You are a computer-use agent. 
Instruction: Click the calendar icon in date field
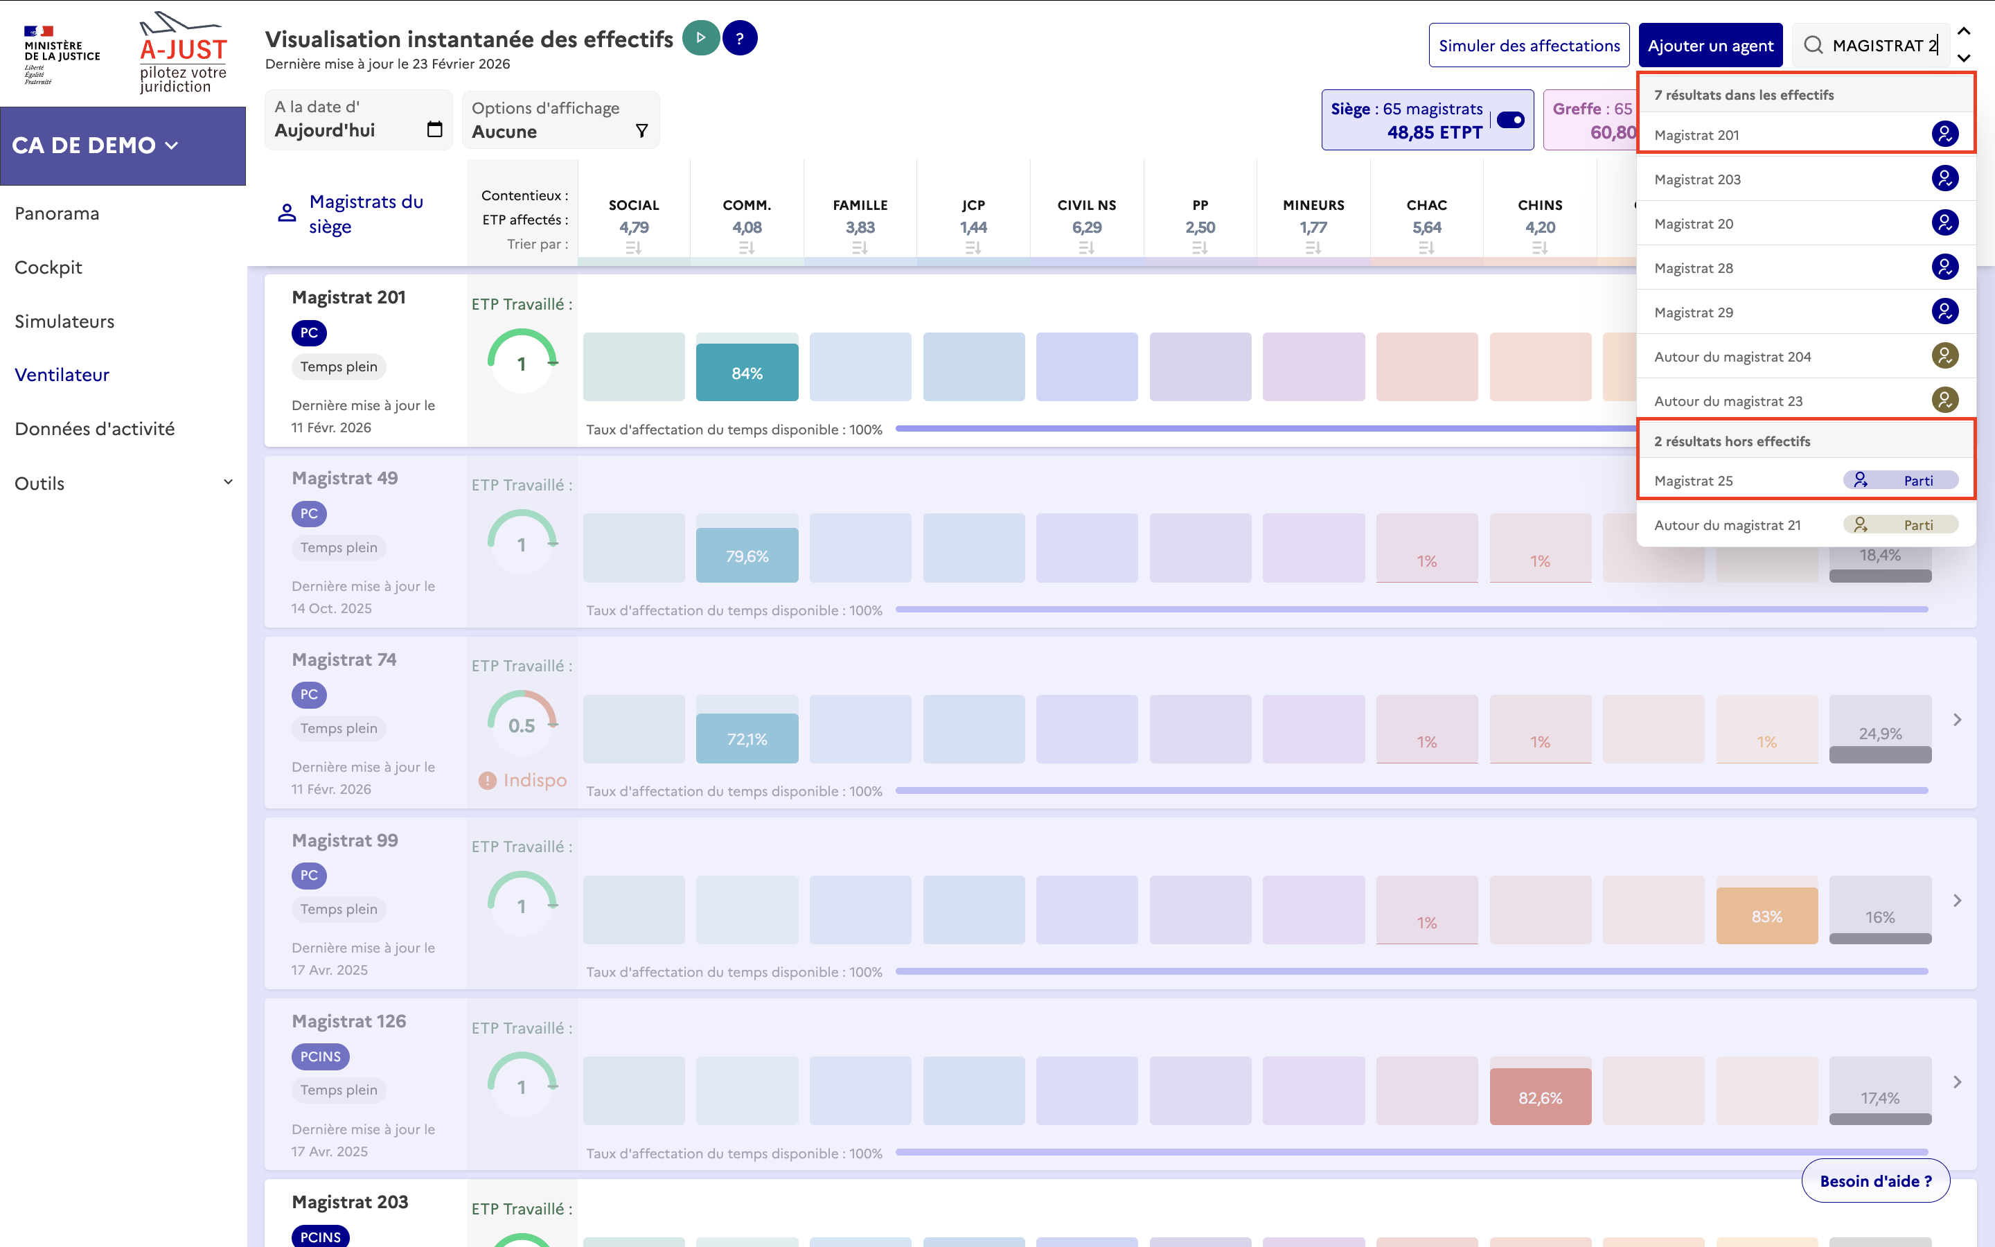434,130
